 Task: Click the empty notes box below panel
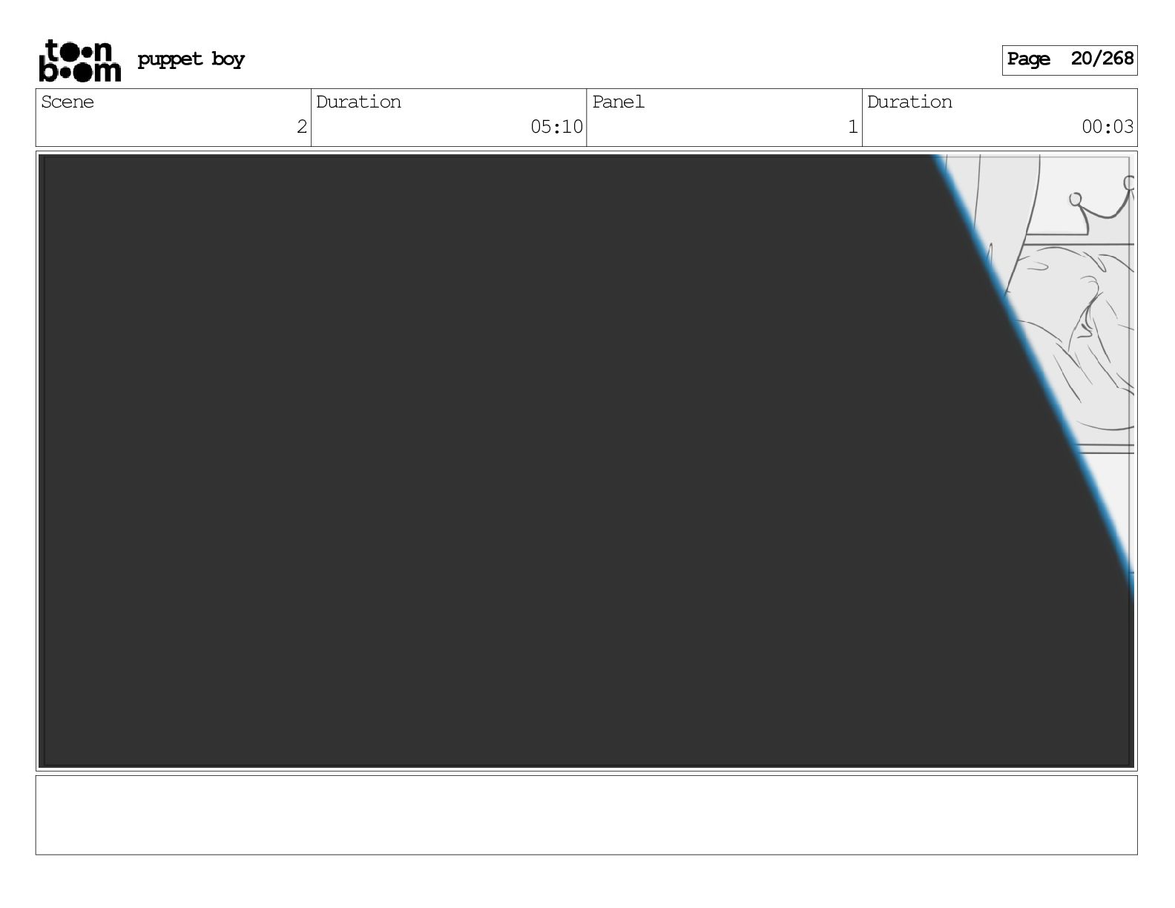[x=586, y=815]
